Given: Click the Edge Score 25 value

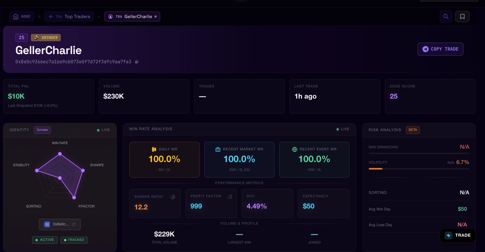Looking at the screenshot, I should click(394, 97).
